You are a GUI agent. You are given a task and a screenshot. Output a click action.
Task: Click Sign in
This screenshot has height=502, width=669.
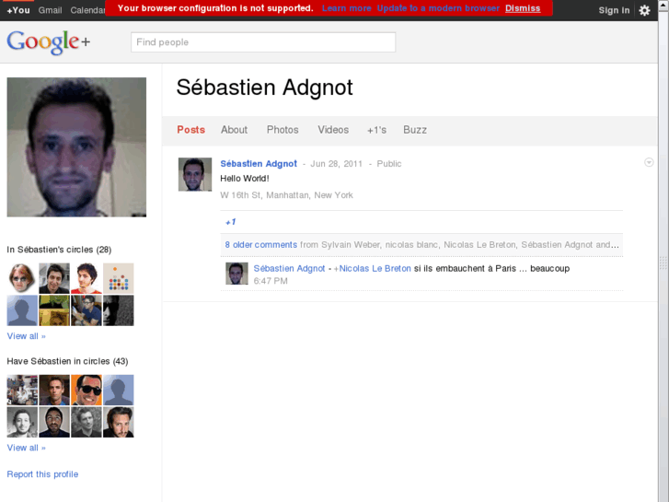pos(614,10)
